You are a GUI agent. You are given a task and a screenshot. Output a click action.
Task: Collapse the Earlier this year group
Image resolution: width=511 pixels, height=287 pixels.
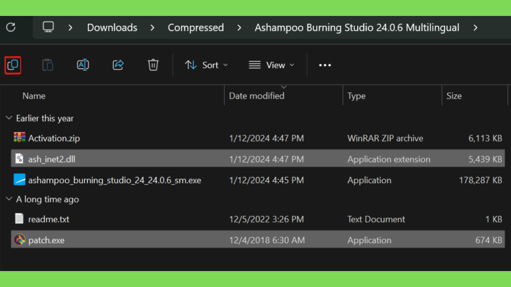coord(9,118)
